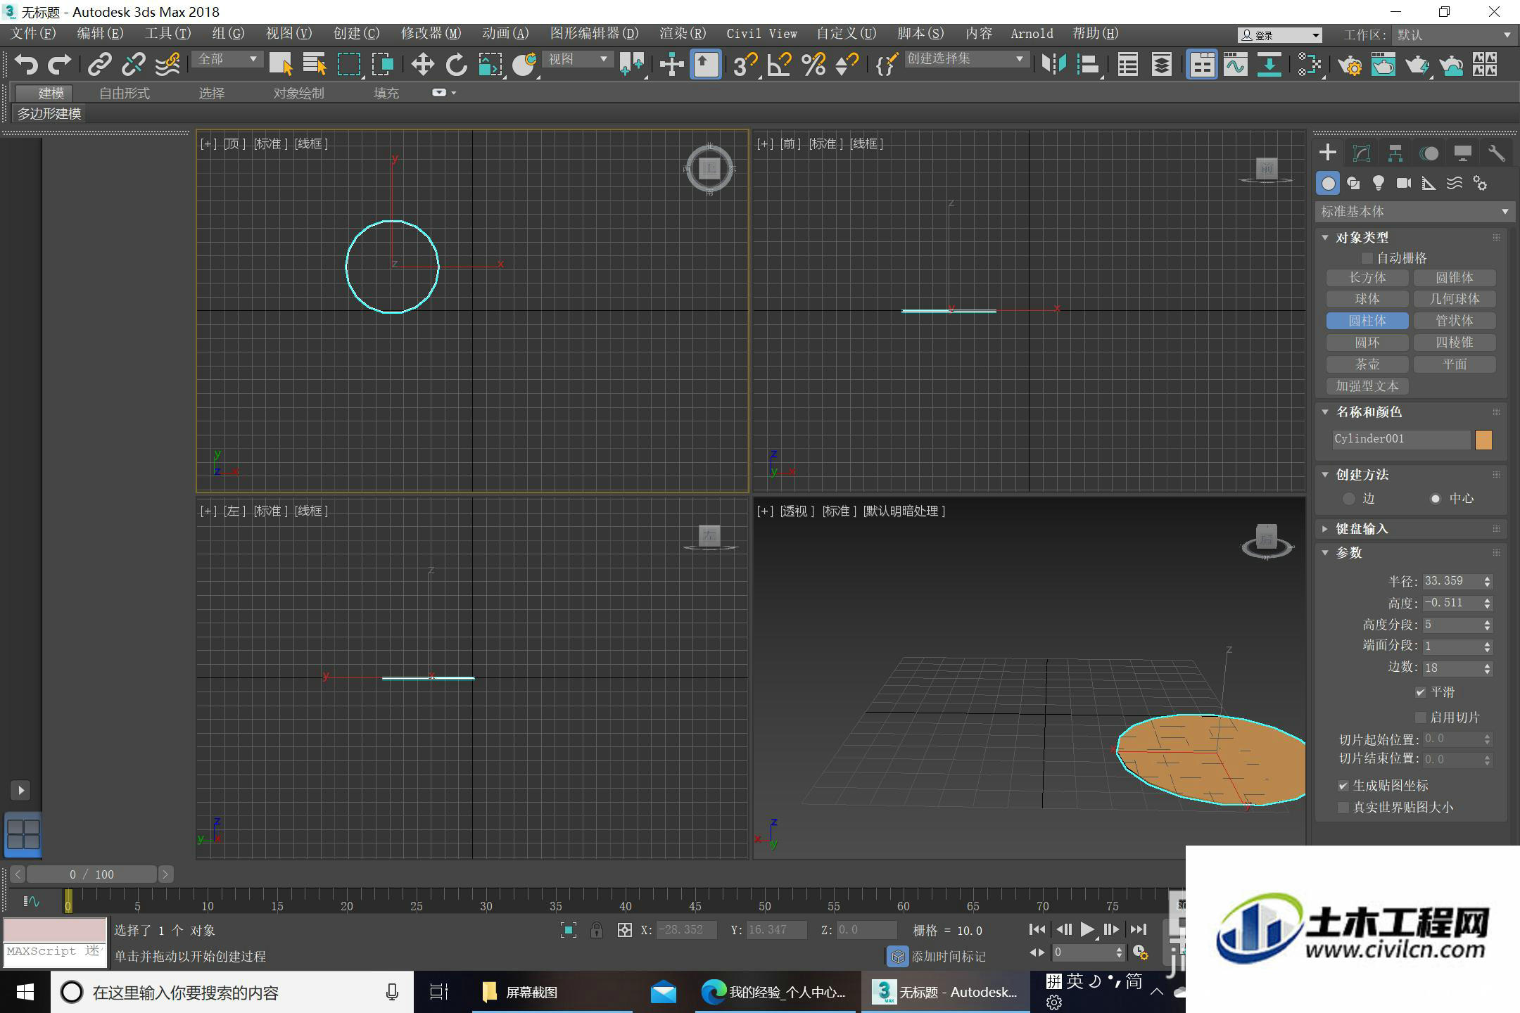The height and width of the screenshot is (1013, 1520).
Task: Open the 帮助(H) menu
Action: pyautogui.click(x=1096, y=33)
